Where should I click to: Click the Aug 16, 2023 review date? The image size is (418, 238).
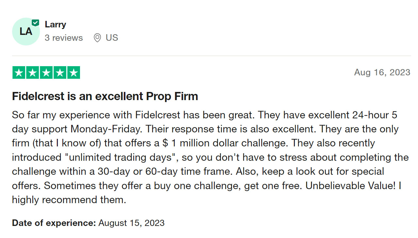click(382, 72)
